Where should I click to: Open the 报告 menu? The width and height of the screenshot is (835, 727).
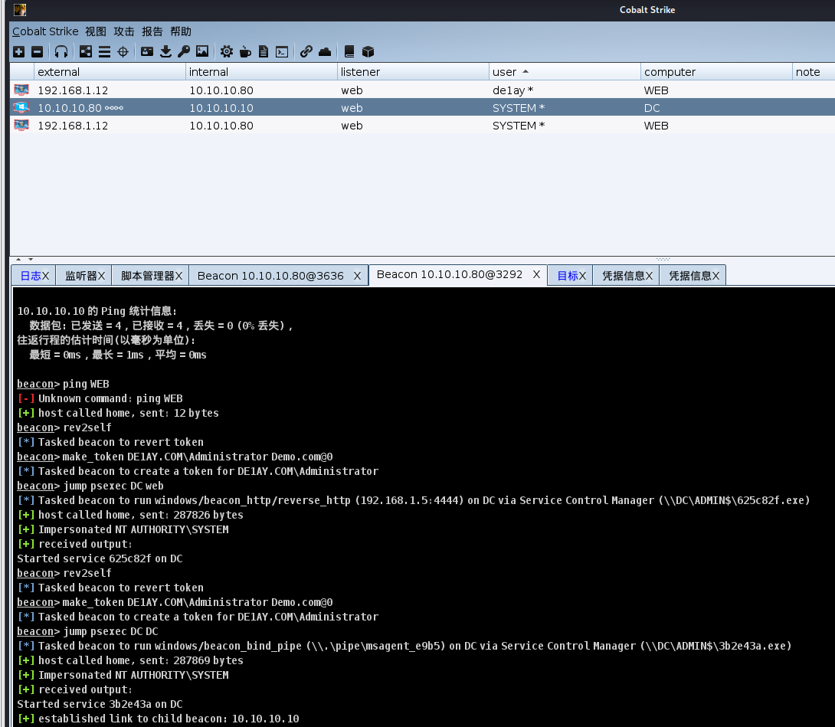pyautogui.click(x=152, y=31)
